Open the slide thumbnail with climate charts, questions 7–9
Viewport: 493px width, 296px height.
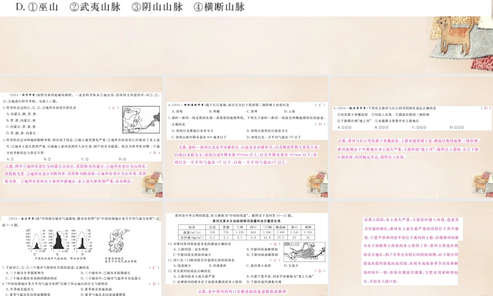coord(81,249)
